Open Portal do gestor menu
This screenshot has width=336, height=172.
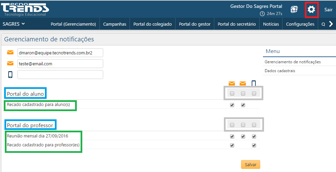point(194,24)
